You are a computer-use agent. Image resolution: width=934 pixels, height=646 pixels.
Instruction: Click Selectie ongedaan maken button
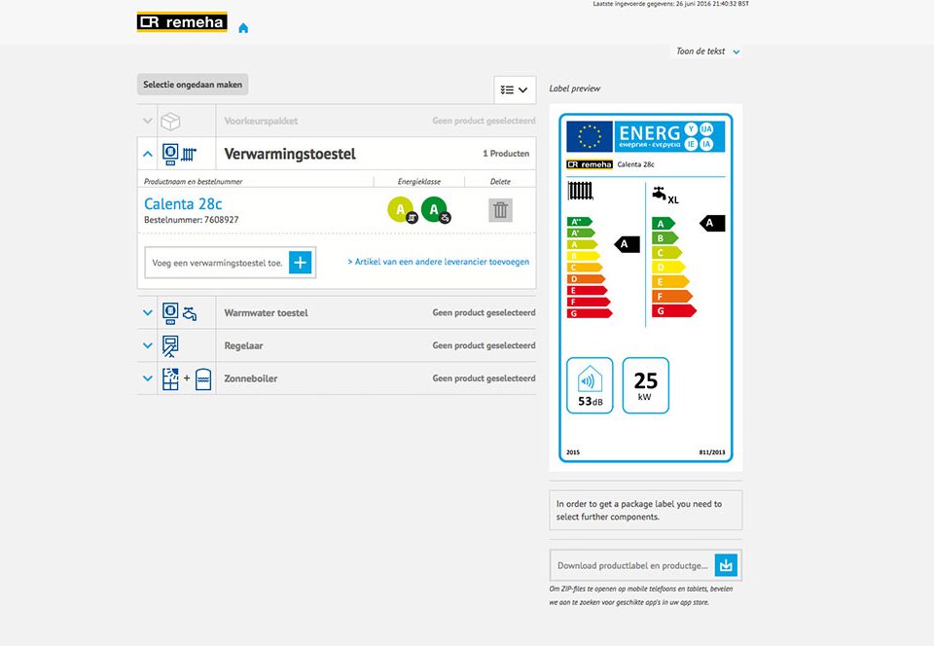[x=193, y=85]
